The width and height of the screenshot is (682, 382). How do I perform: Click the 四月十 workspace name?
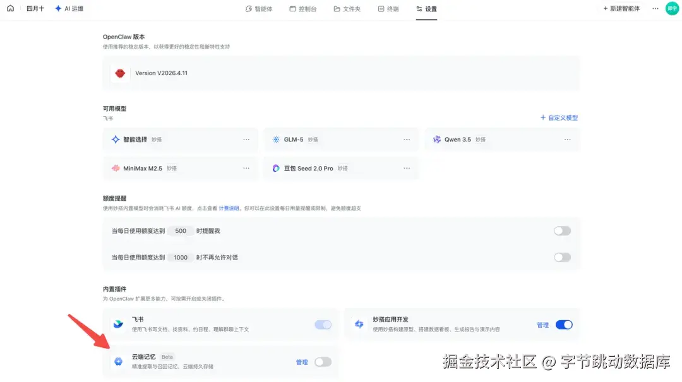35,8
